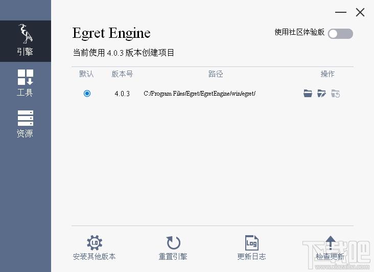Click the 版本号 column header
The height and width of the screenshot is (272, 374).
click(122, 74)
